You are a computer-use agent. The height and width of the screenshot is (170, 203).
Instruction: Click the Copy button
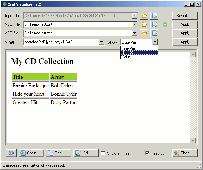(x=59, y=153)
